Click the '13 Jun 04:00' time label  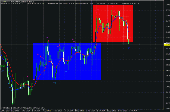point(79,111)
